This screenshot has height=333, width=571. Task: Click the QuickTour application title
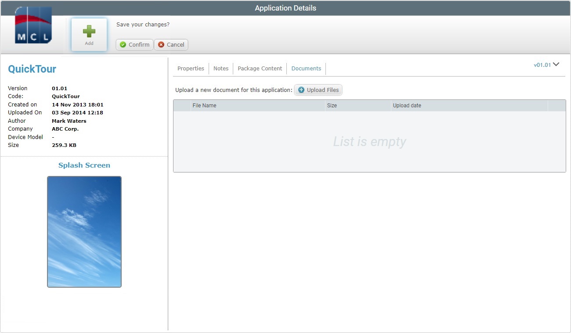coord(32,69)
